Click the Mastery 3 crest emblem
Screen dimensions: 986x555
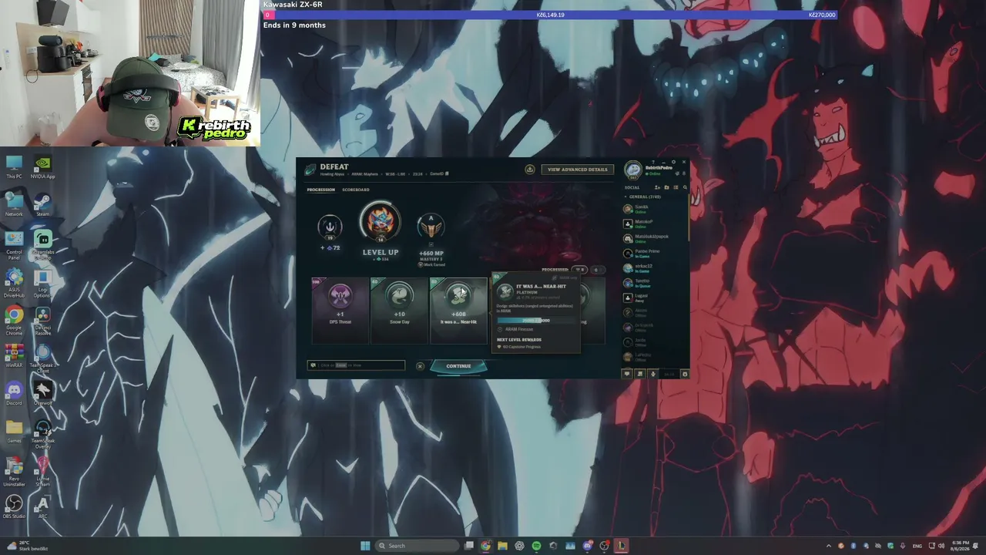coord(431,227)
